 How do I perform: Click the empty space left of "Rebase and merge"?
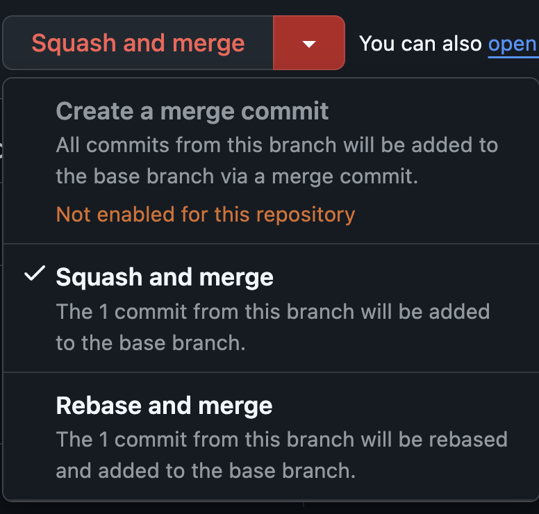pos(29,406)
